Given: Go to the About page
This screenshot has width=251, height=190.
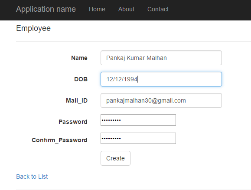Looking at the screenshot, I should pos(126,9).
